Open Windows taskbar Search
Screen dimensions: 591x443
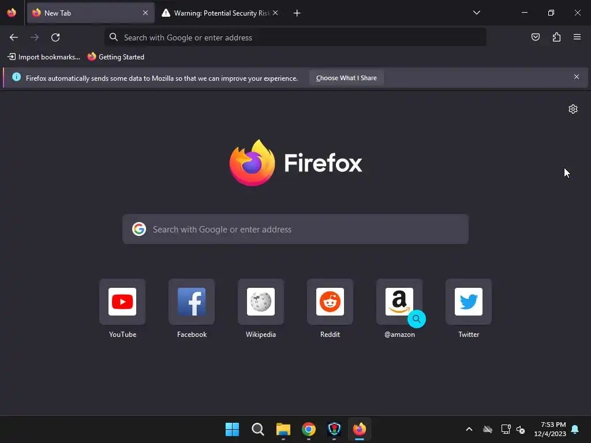(x=258, y=429)
